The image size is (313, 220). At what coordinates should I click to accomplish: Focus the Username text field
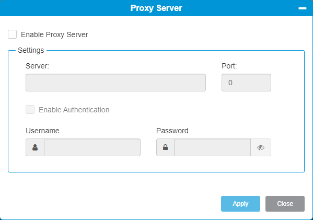92,147
